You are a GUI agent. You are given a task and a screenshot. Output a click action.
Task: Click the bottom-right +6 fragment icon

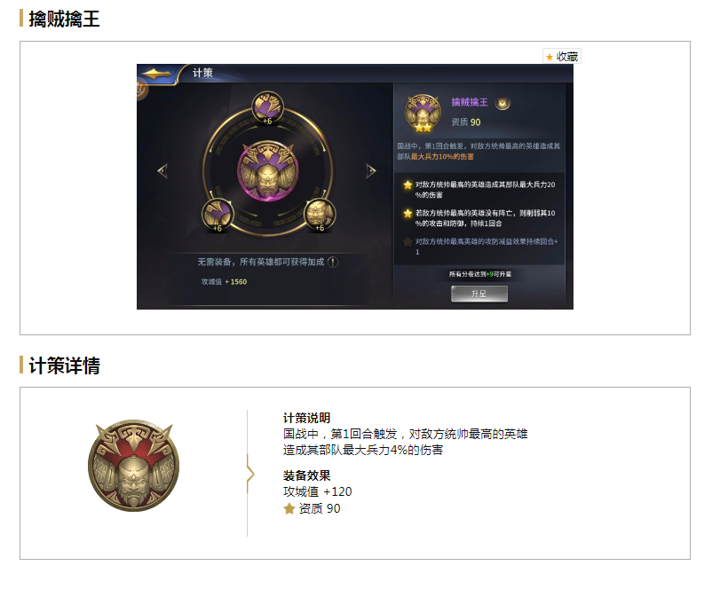pyautogui.click(x=320, y=215)
